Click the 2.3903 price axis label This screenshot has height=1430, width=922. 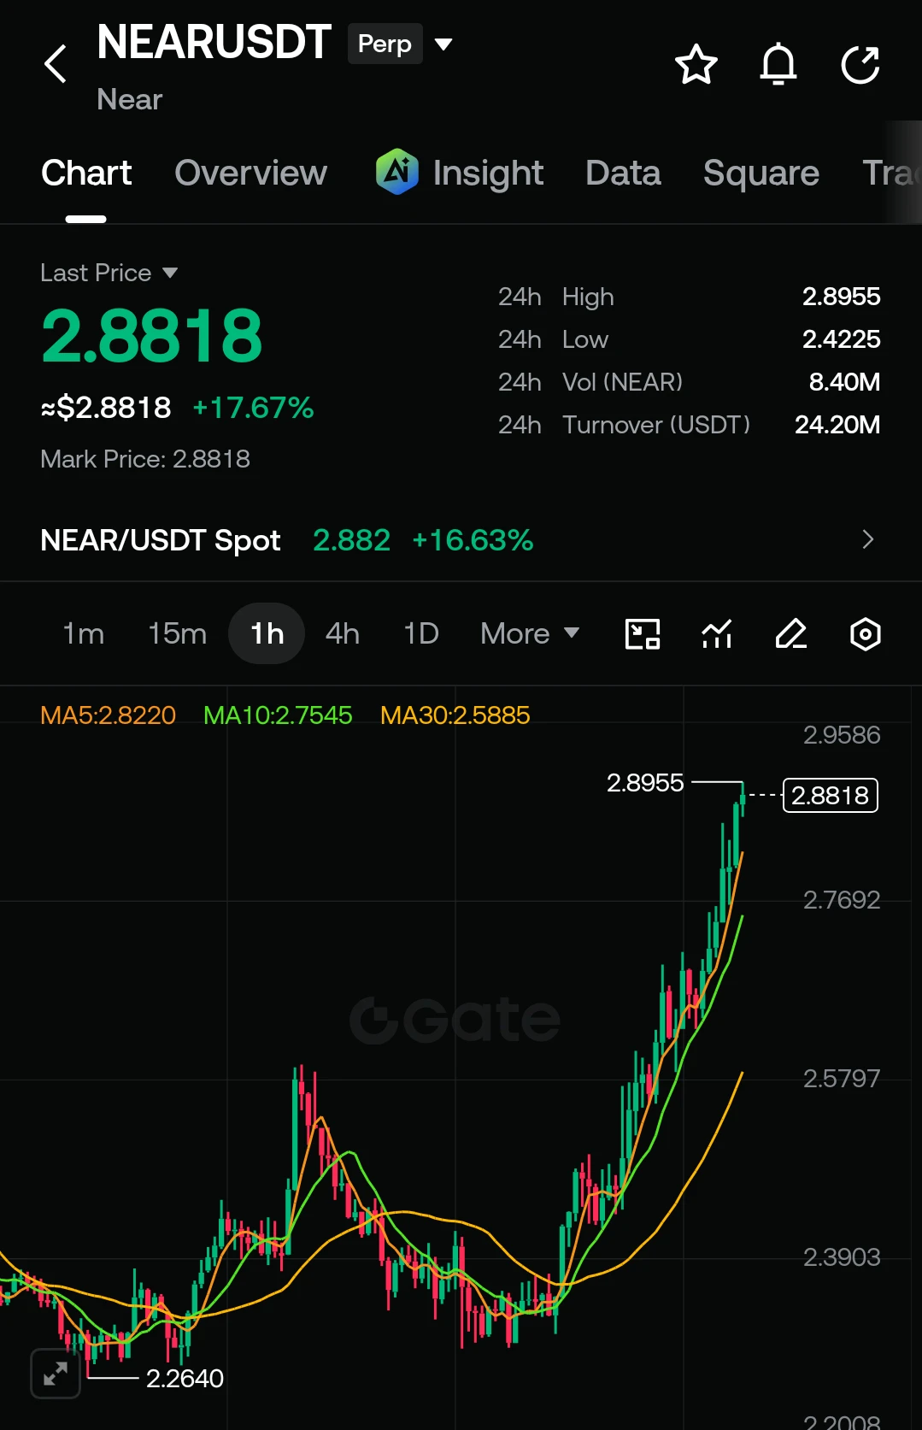tap(842, 1256)
